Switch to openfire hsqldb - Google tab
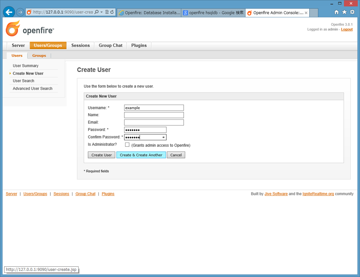The width and height of the screenshot is (360, 277). point(213,13)
